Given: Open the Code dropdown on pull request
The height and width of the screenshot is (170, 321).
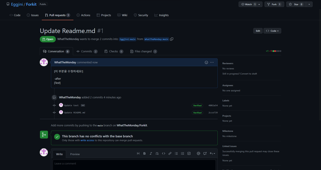Looking at the screenshot, I should (x=272, y=31).
